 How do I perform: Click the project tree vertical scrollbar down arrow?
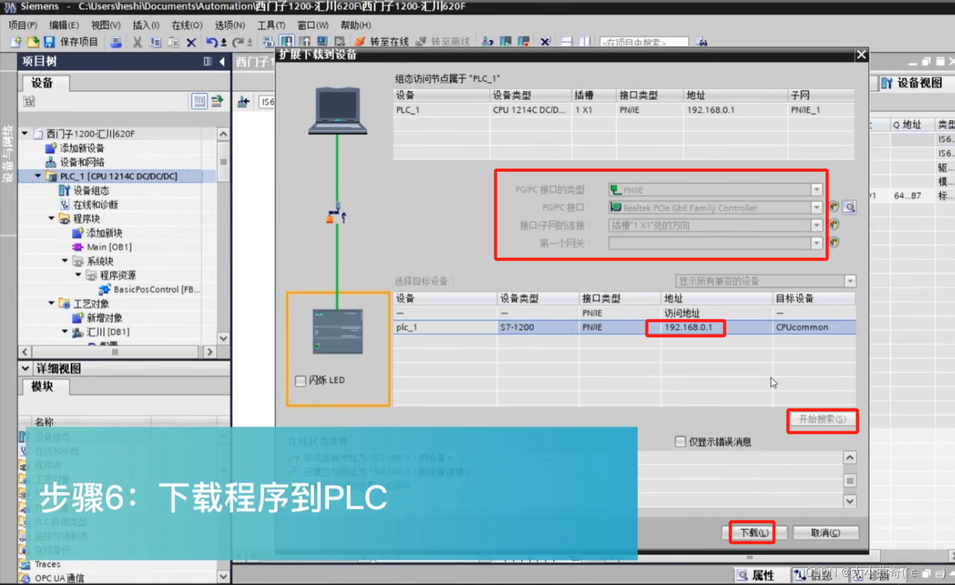click(223, 338)
